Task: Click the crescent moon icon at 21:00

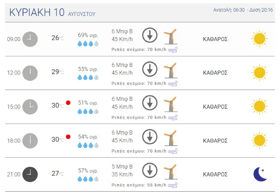Action: [x=260, y=174]
